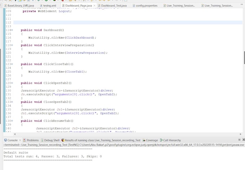Open the Call Hierarchy view
The image size is (245, 170).
pyautogui.click(x=172, y=140)
